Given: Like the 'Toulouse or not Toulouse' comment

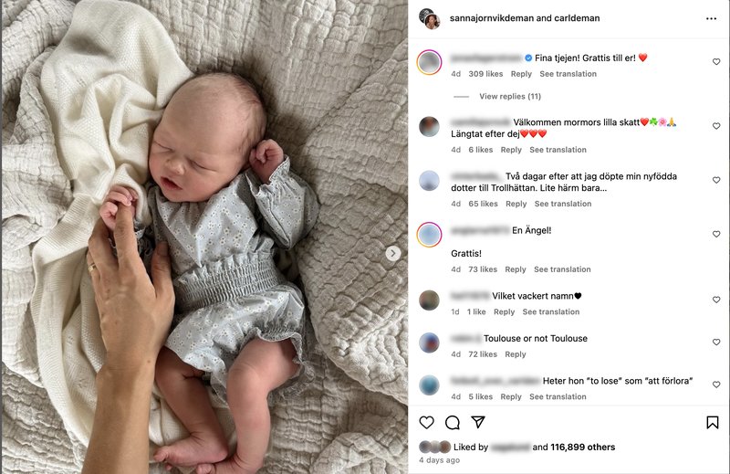Looking at the screenshot, I should pos(716,342).
